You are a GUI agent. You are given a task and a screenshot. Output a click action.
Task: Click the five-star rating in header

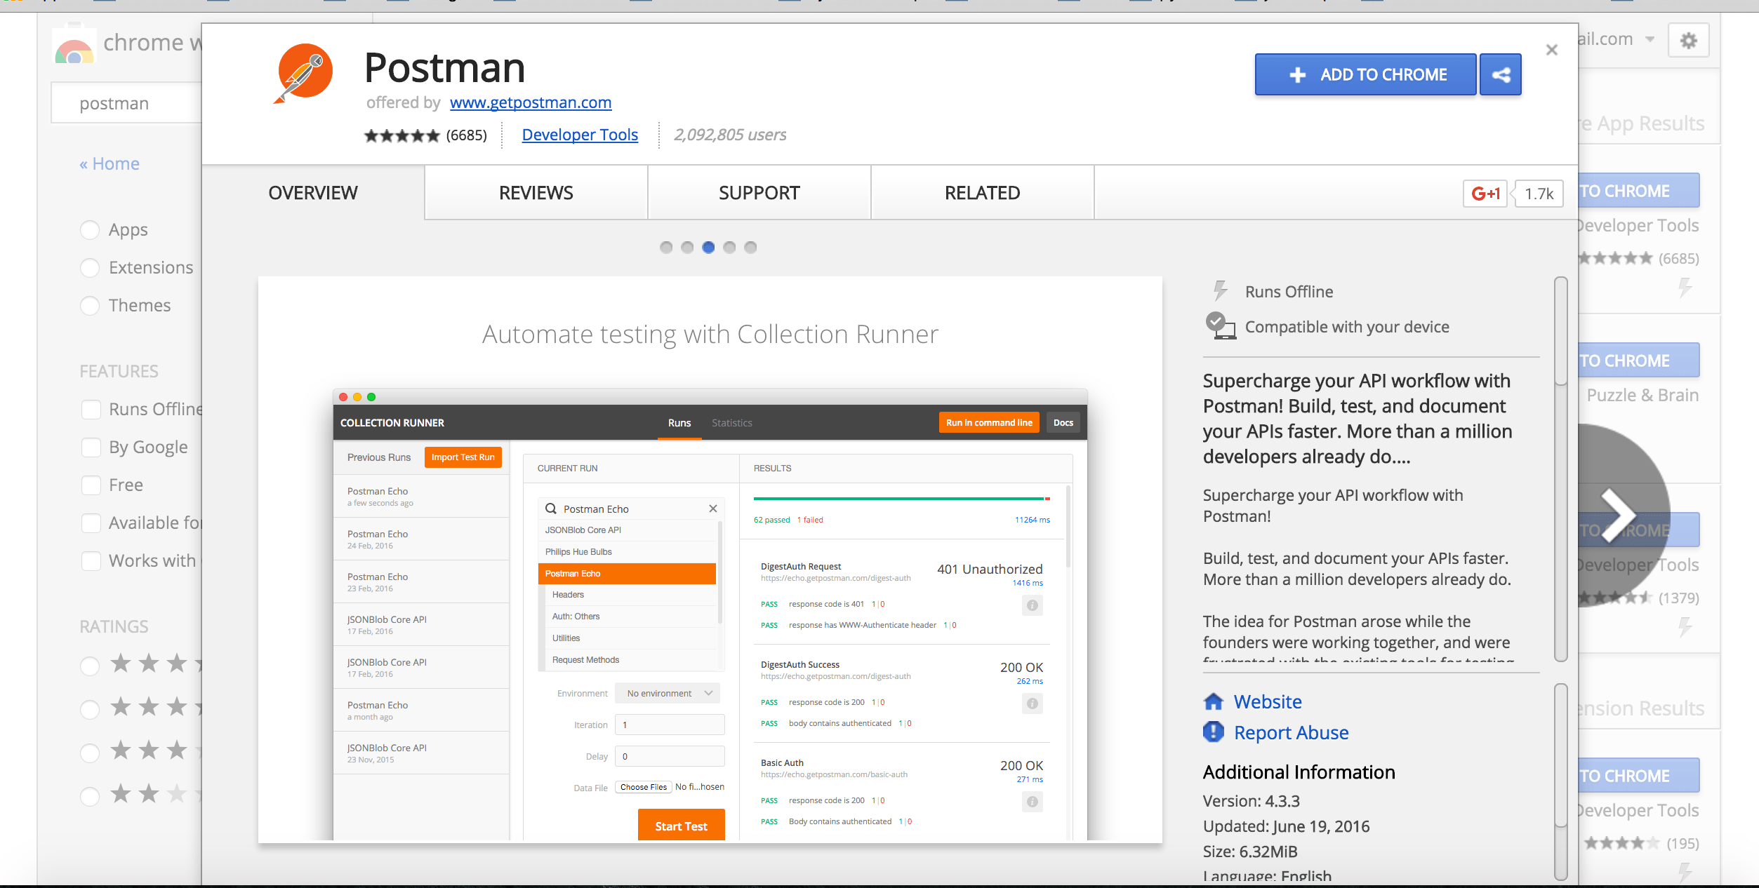click(401, 135)
